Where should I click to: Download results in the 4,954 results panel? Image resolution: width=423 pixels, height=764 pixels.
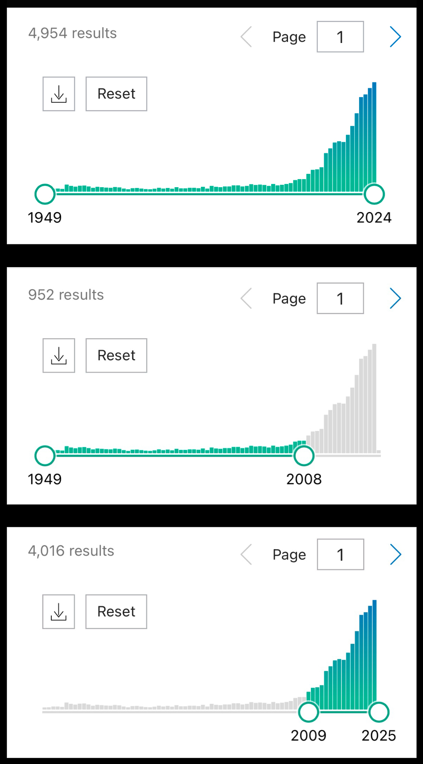59,94
